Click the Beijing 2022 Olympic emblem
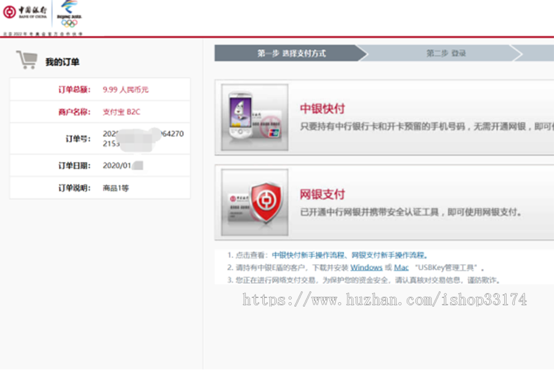The width and height of the screenshot is (554, 370). [69, 14]
